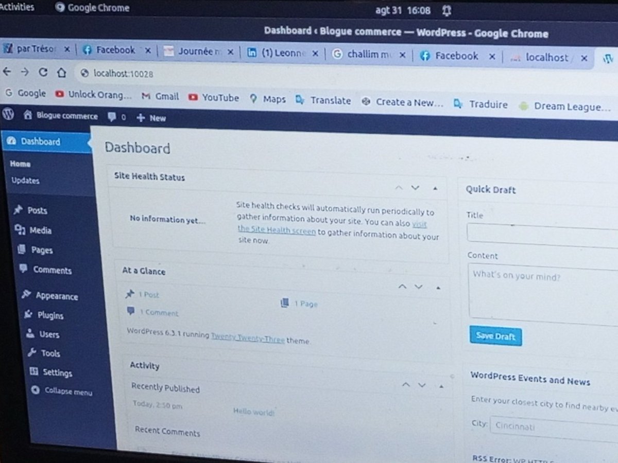Click browser forward arrow
Screen dimensions: 618x463
pos(24,72)
